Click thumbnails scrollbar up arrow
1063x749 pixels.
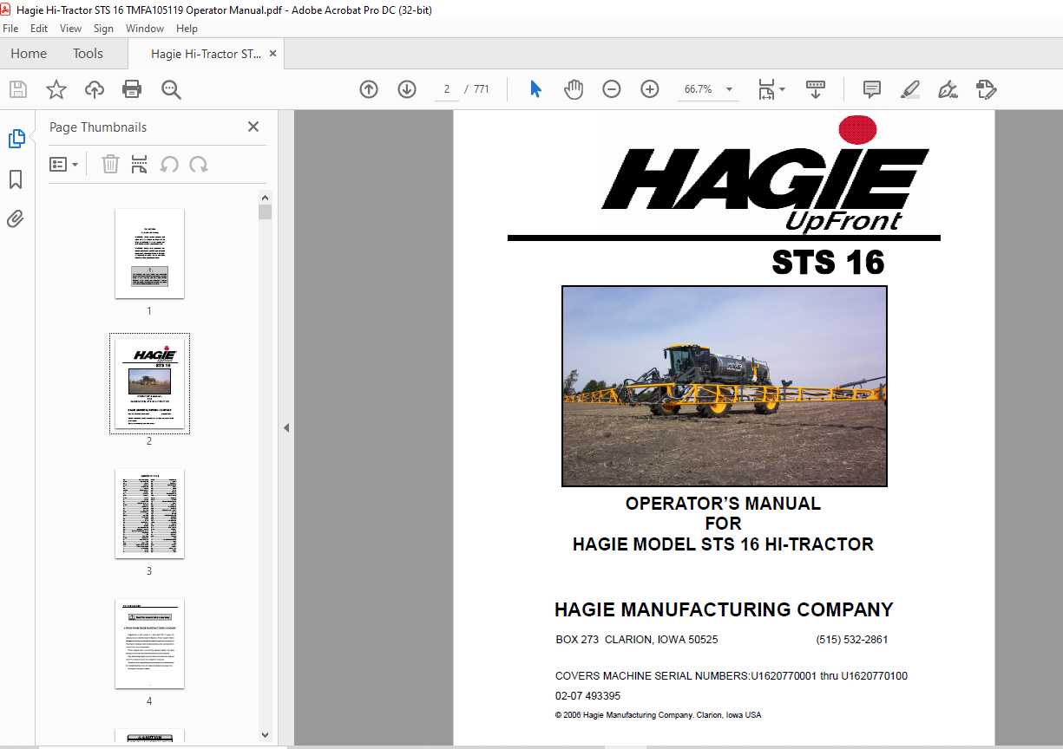[x=265, y=197]
